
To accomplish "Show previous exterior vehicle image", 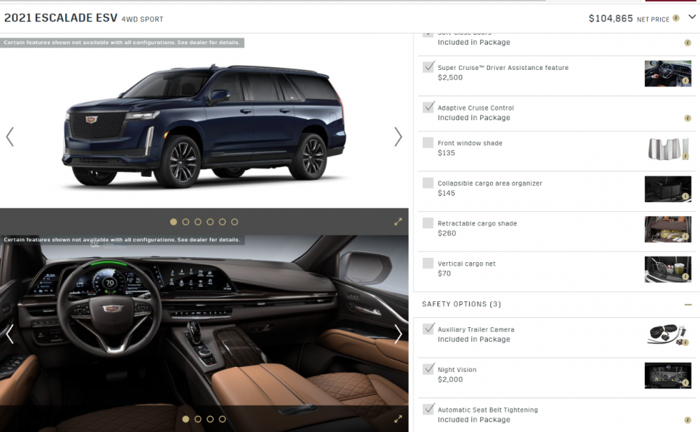I will tap(10, 137).
